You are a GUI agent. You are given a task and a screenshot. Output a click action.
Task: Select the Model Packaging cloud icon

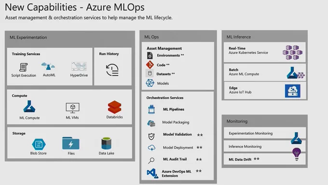pyautogui.click(x=151, y=123)
